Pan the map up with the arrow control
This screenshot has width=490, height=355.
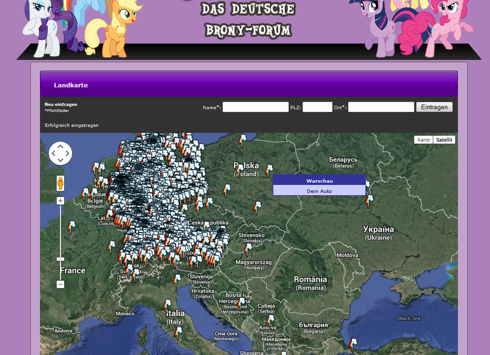pos(60,146)
